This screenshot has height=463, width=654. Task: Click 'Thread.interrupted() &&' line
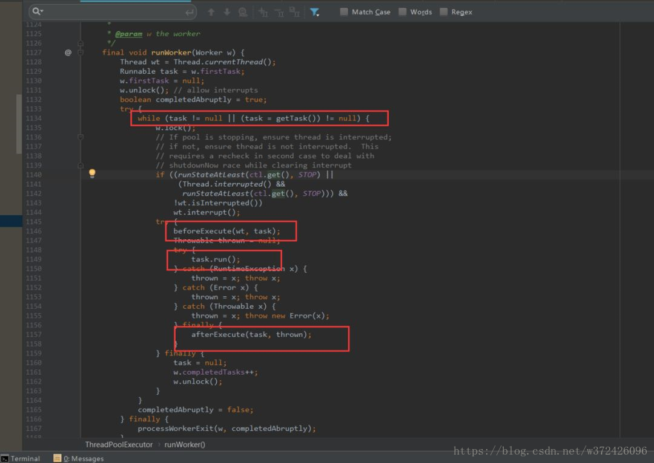pos(231,184)
